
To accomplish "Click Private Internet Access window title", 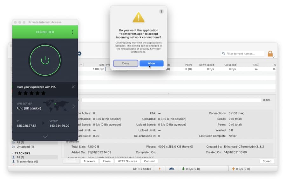I will click(x=45, y=22).
